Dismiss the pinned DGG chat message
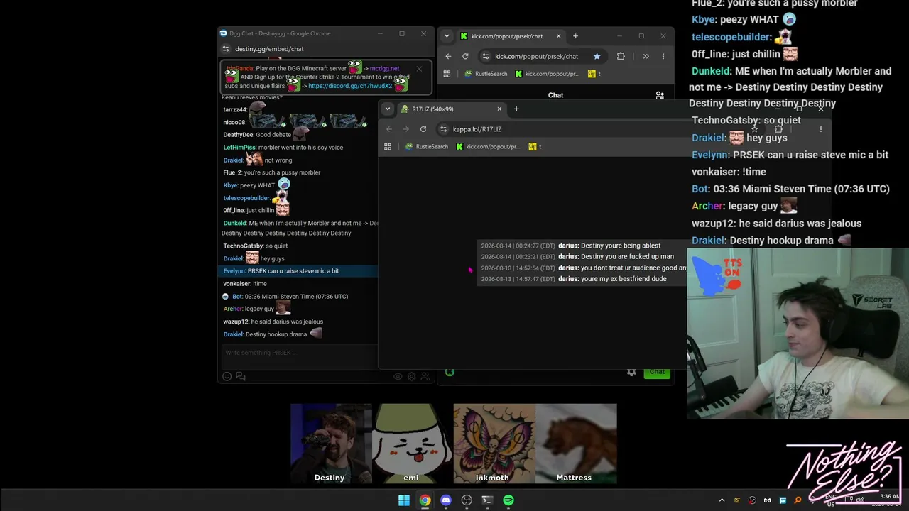The width and height of the screenshot is (909, 511). tap(419, 69)
